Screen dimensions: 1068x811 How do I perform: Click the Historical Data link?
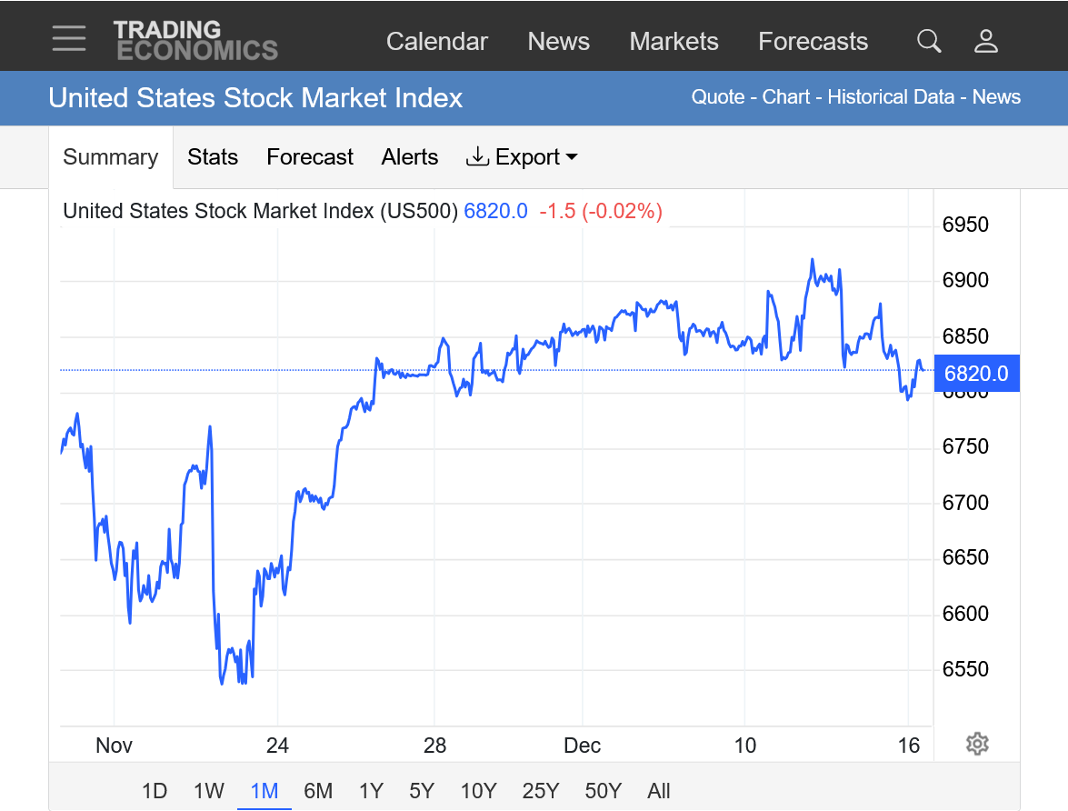(891, 97)
